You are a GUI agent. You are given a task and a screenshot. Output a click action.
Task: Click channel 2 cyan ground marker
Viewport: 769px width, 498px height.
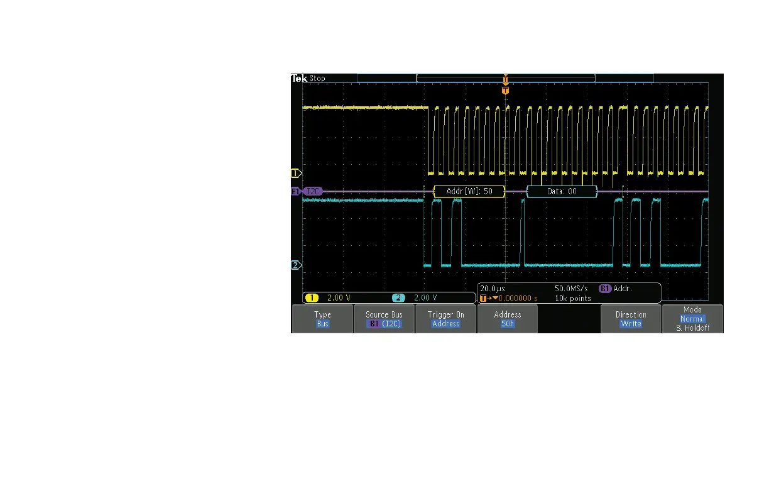pyautogui.click(x=297, y=265)
